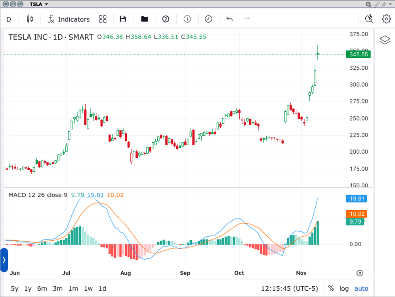Open the object tree layers icon
The width and height of the screenshot is (395, 297).
point(385,40)
